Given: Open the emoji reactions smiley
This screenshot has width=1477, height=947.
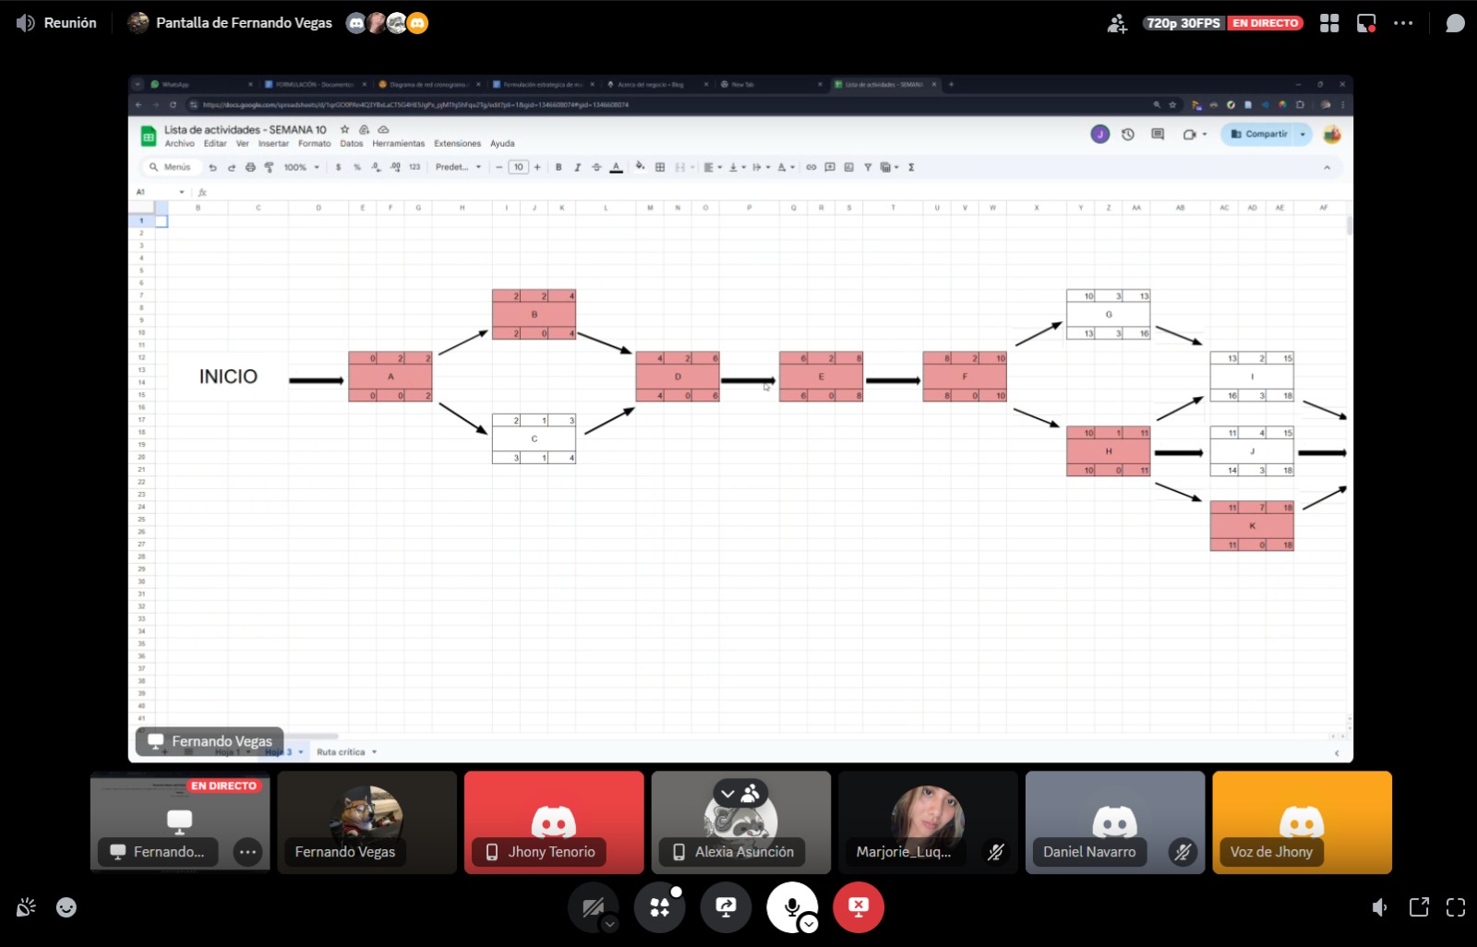Looking at the screenshot, I should click(x=66, y=907).
